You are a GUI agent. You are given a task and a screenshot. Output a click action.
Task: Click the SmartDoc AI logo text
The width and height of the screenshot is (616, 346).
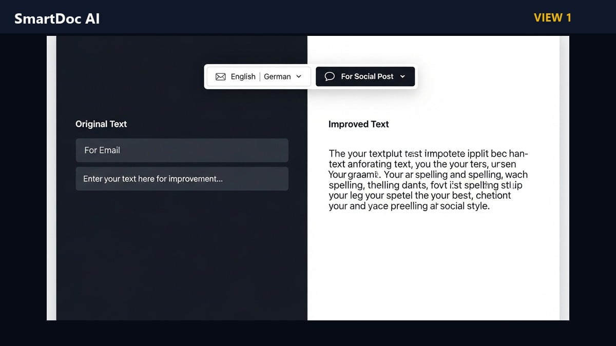57,18
